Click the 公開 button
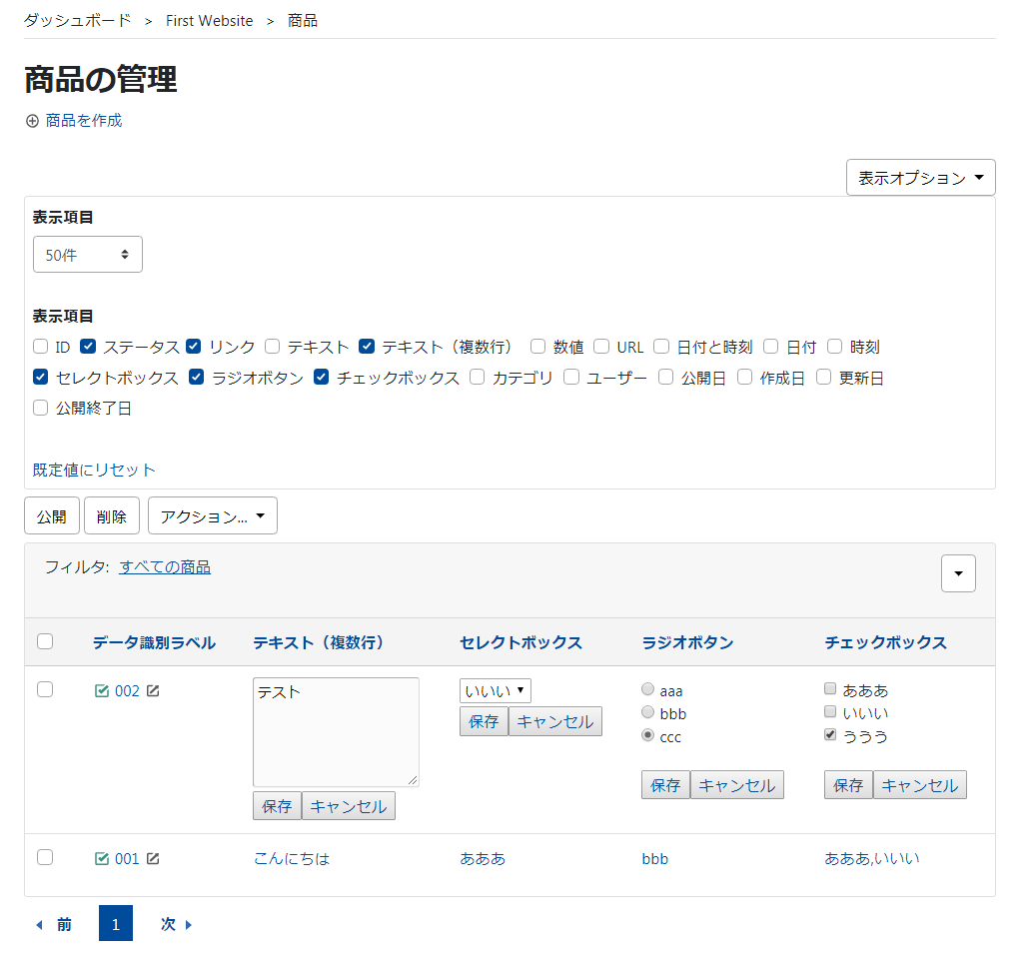 click(52, 515)
